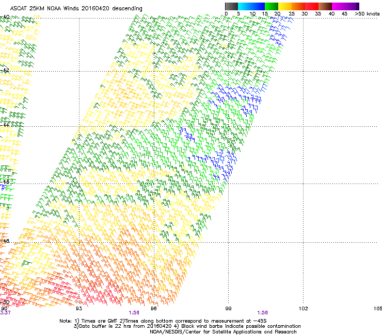Click the latitude label '-40'

click(x=5, y=17)
